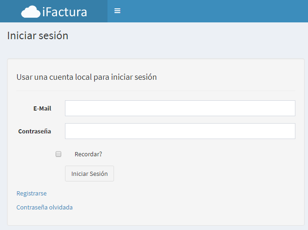
Task: Follow the Contraseña olvidada link
Action: pos(44,207)
